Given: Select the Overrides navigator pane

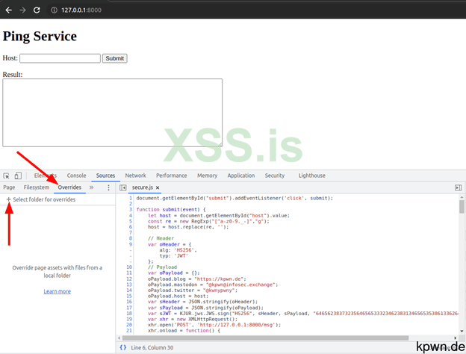Looking at the screenshot, I should [69, 187].
